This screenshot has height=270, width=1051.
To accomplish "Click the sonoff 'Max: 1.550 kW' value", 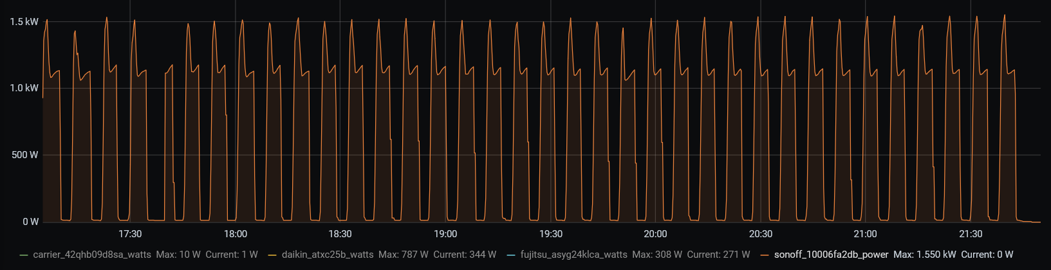I will pos(925,255).
